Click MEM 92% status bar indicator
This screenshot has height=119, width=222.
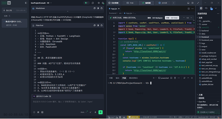134,117
